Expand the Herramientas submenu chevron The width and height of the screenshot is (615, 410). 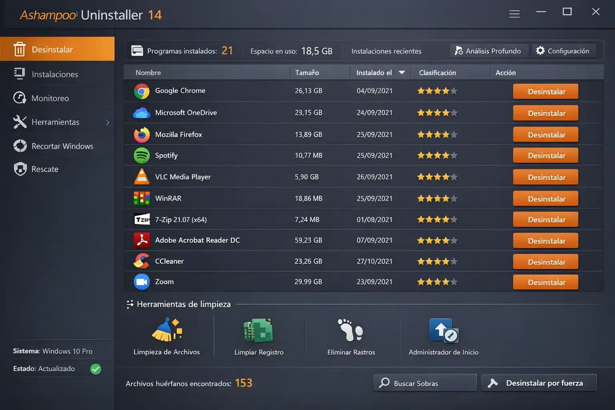click(x=108, y=122)
